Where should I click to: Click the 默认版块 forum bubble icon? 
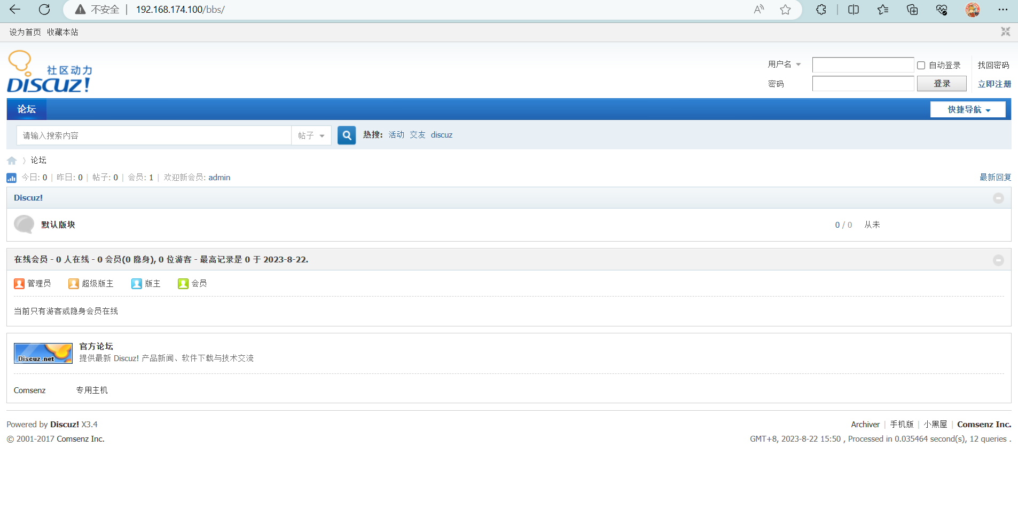pos(24,225)
